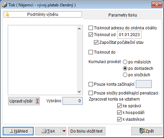Click the printer icon in title bar
Screen dimensions: 164x138
[4, 5]
